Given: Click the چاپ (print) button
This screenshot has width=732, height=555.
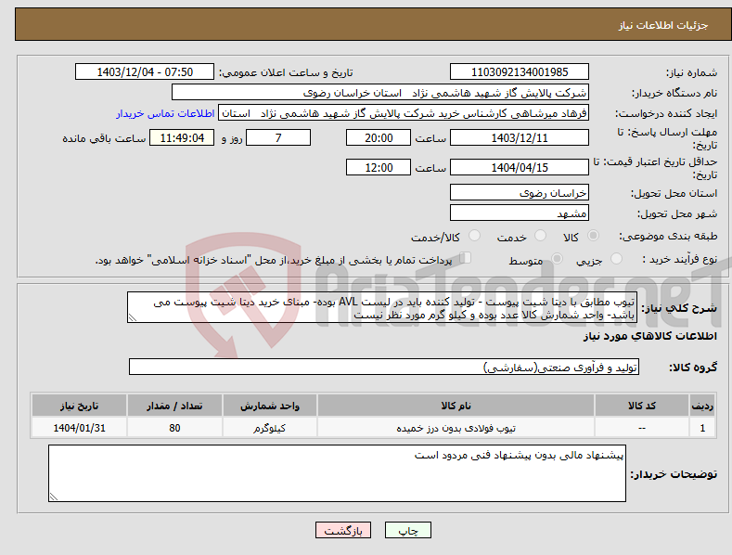Looking at the screenshot, I should 407,530.
